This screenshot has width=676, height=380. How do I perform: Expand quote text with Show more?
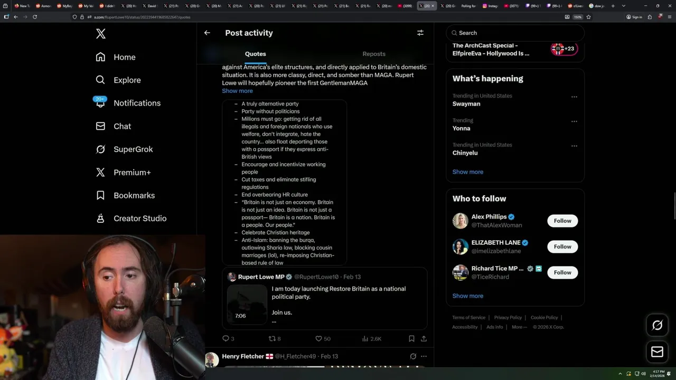237,91
